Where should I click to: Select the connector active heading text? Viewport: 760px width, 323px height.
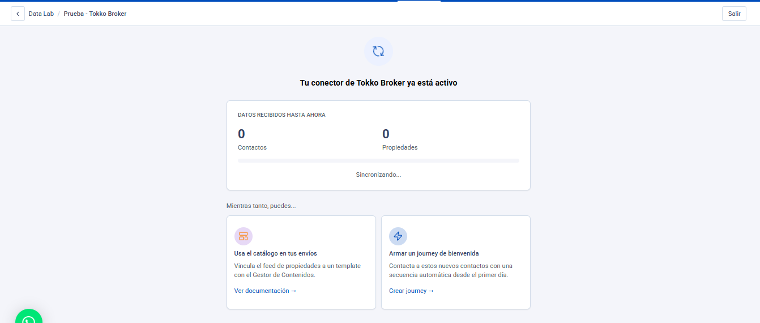point(378,83)
